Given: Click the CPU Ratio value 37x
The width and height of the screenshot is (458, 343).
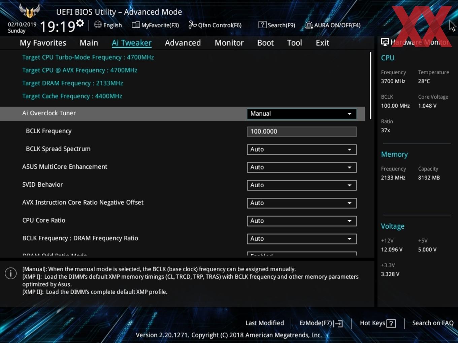Looking at the screenshot, I should pos(386,130).
